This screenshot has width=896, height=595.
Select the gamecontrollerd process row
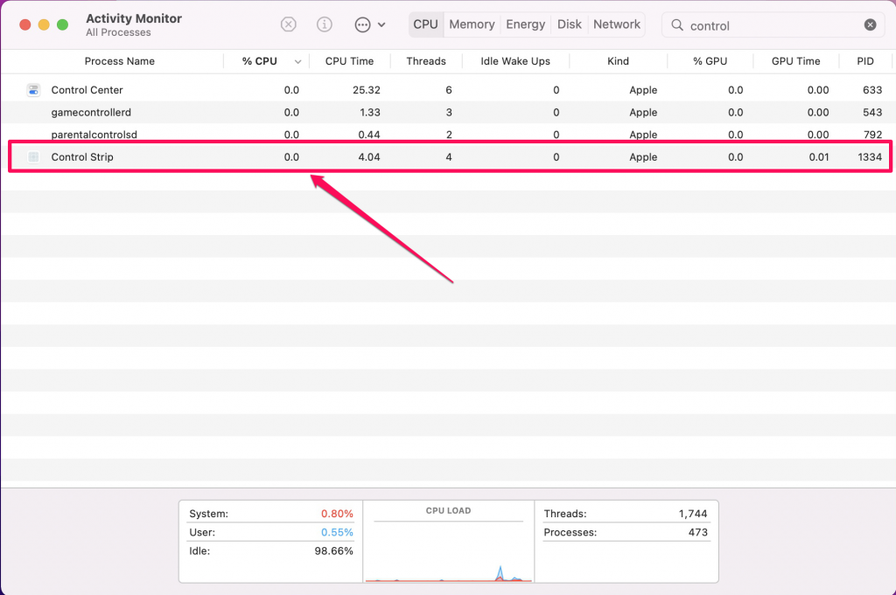448,113
